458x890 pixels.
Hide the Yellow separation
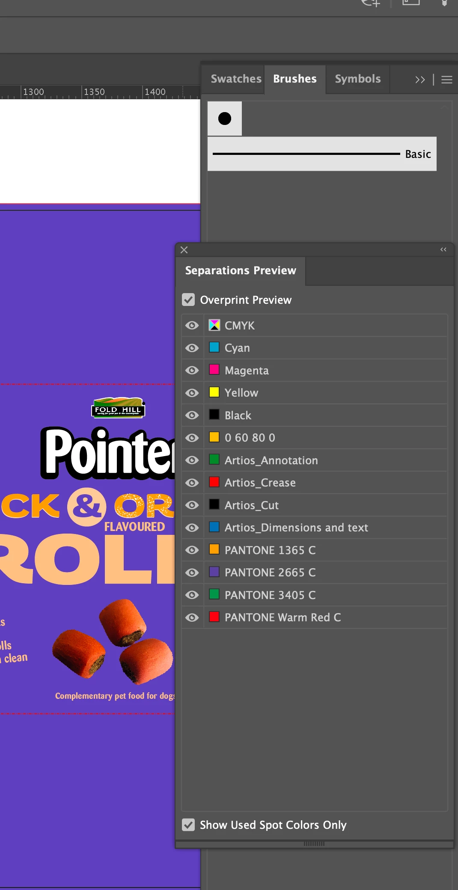click(x=192, y=393)
